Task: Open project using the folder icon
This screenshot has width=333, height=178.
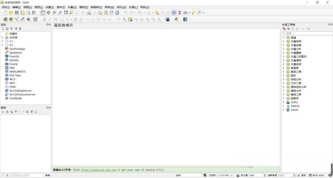Action: [x=11, y=13]
